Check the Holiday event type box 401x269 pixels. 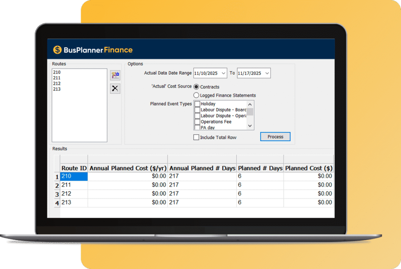click(197, 104)
